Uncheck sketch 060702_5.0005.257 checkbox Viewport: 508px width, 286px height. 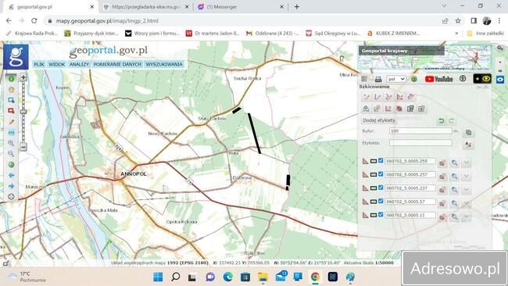tap(381, 174)
